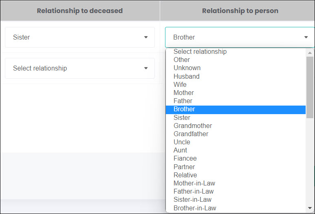
Task: Choose Other from the relationship list
Action: coord(236,60)
